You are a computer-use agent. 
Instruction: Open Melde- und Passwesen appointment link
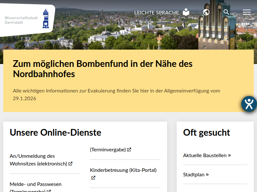[x=35, y=184]
